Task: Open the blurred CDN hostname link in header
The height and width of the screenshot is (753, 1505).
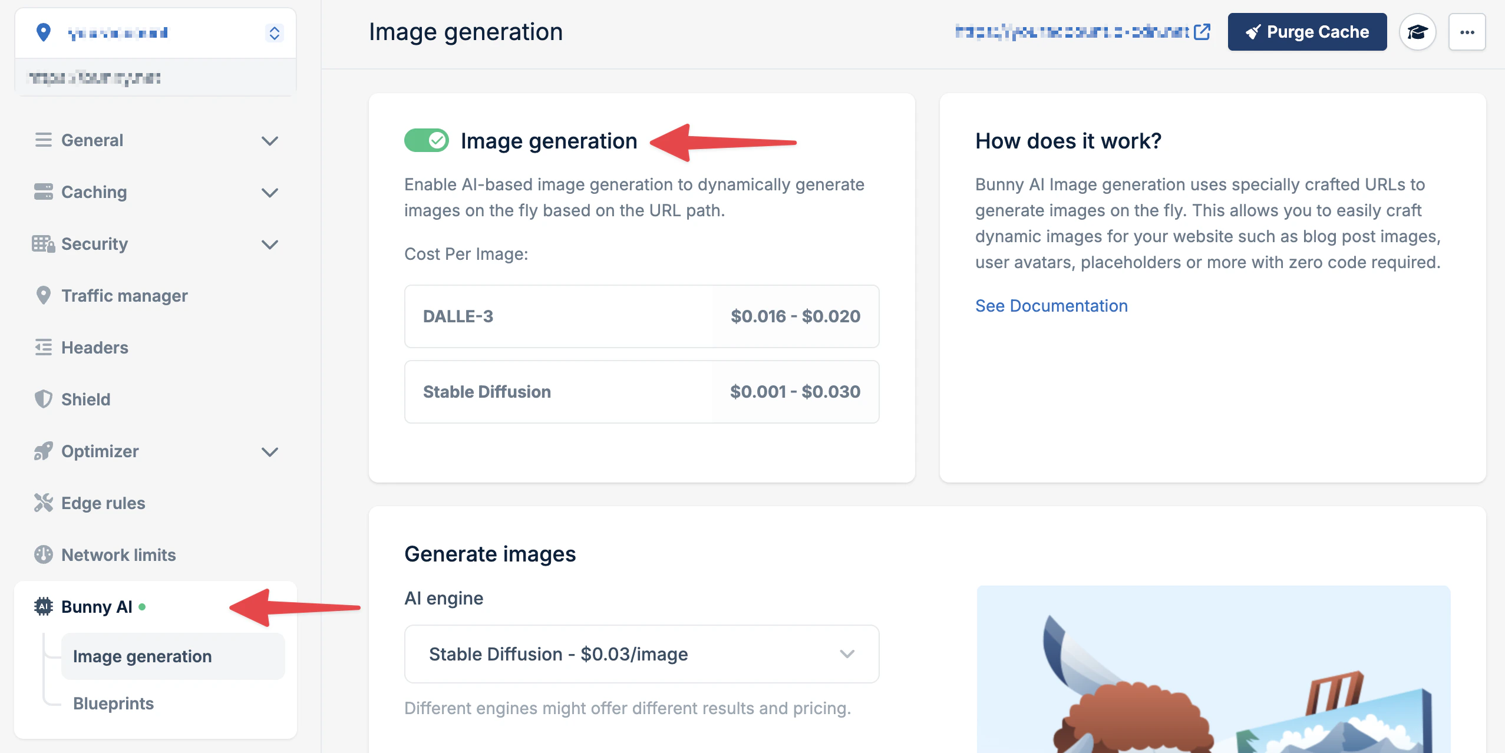Action: (1072, 32)
